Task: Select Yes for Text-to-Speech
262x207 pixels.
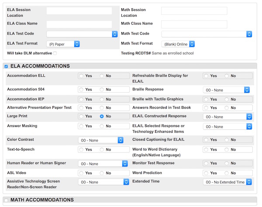Action: point(81,149)
